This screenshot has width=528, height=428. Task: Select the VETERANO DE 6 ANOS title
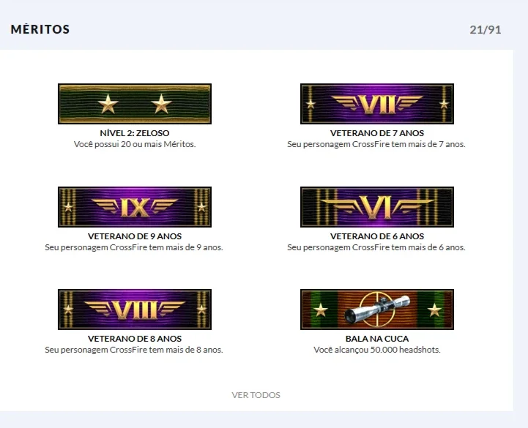coord(377,236)
